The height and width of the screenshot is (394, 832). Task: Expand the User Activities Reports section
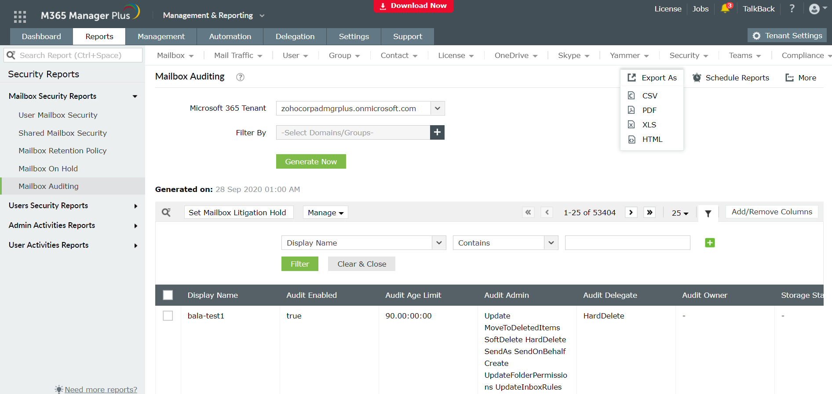point(136,246)
